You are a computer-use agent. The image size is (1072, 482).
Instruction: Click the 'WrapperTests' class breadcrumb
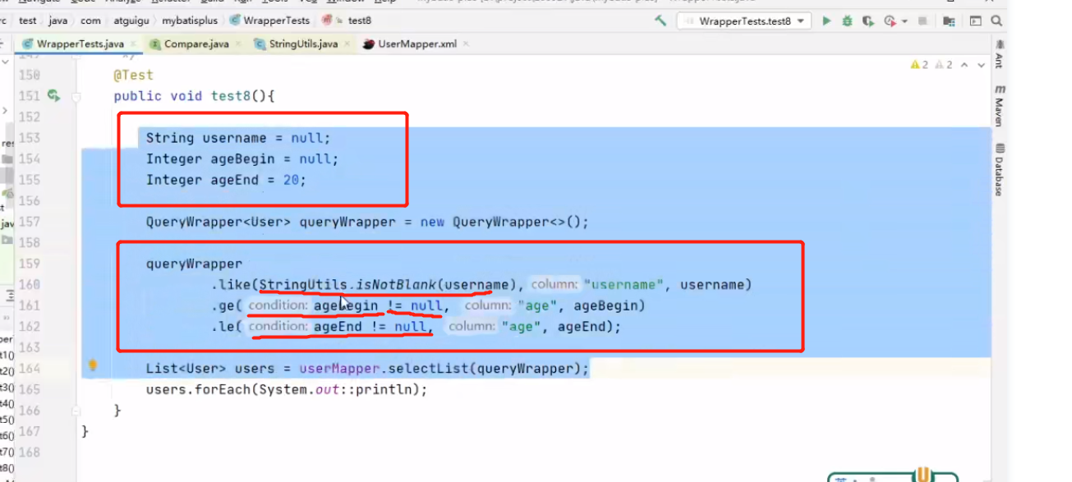[x=270, y=21]
